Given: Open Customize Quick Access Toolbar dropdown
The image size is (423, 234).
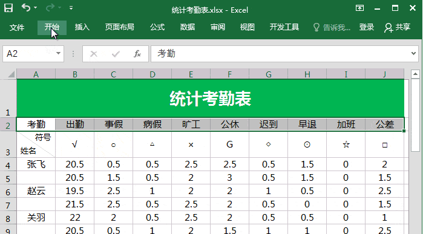Looking at the screenshot, I should (x=71, y=8).
